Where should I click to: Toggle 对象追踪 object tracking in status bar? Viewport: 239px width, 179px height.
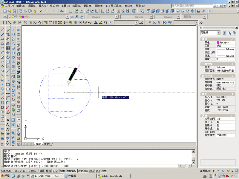[x=83, y=171]
